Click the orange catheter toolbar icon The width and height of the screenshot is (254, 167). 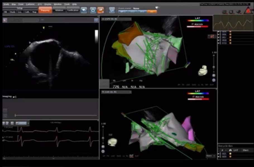coord(100,10)
